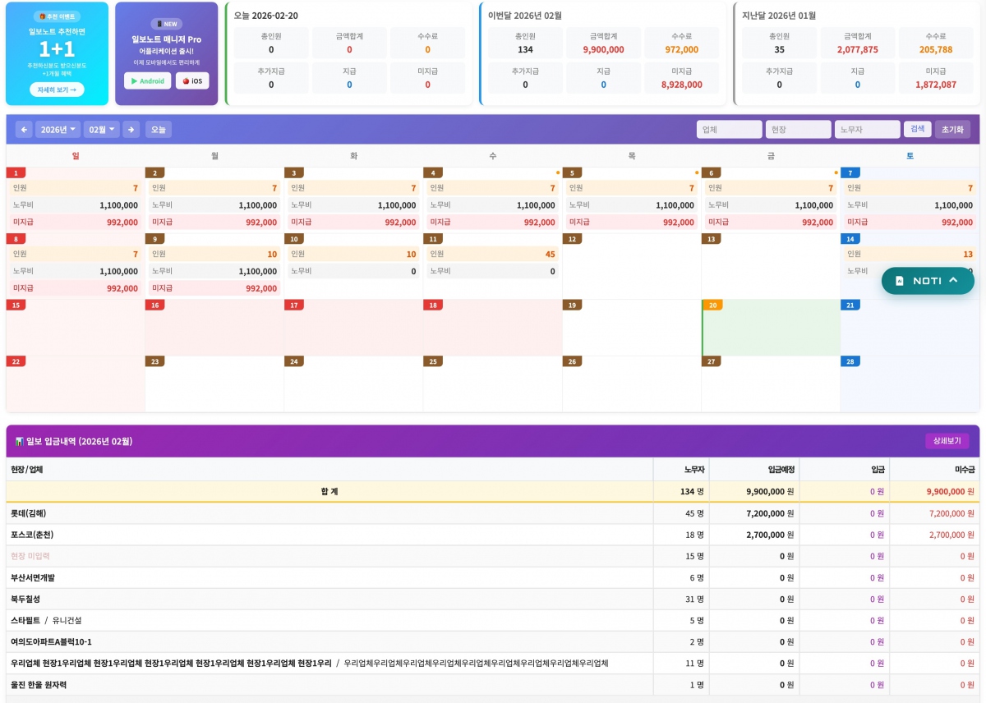Click the chart icon in deposit history header
986x703 pixels.
[x=19, y=442]
